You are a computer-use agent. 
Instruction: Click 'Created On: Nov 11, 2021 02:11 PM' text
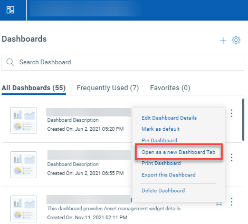click(87, 218)
